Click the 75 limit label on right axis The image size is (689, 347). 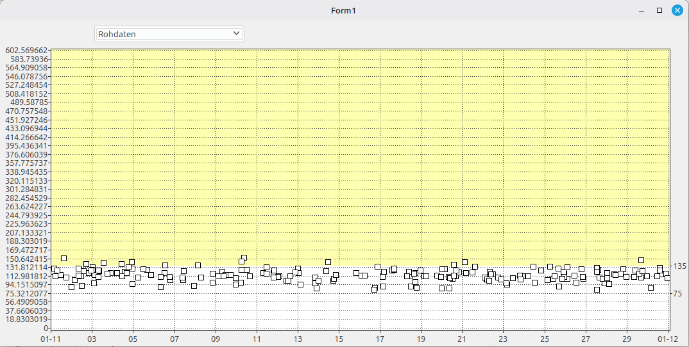677,294
